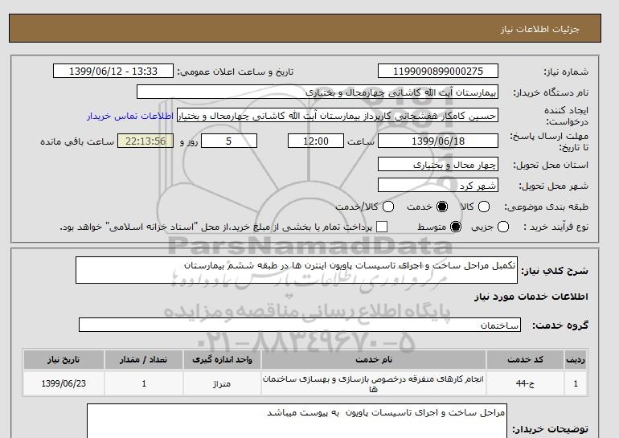This screenshot has height=438, width=619.
Task: Choose the جزیی purchase type radio
Action: (503, 227)
